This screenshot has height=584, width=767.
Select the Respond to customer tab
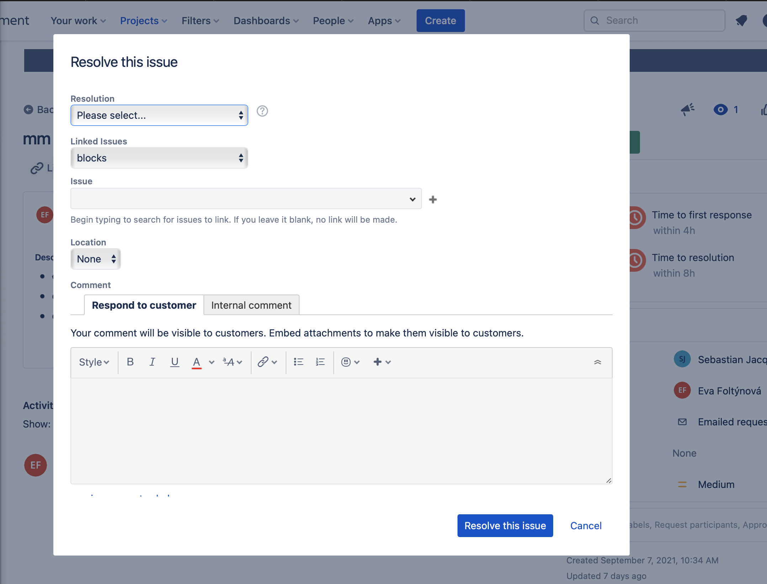144,305
